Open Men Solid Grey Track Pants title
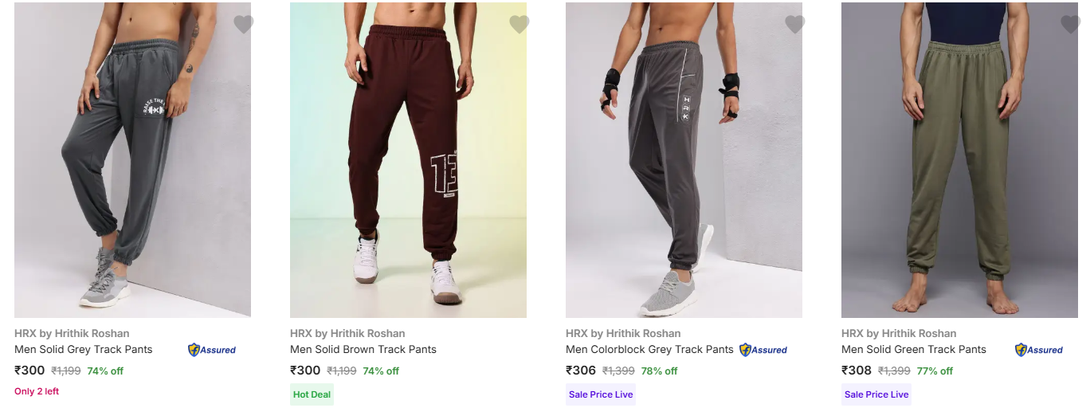1090x408 pixels. click(84, 349)
